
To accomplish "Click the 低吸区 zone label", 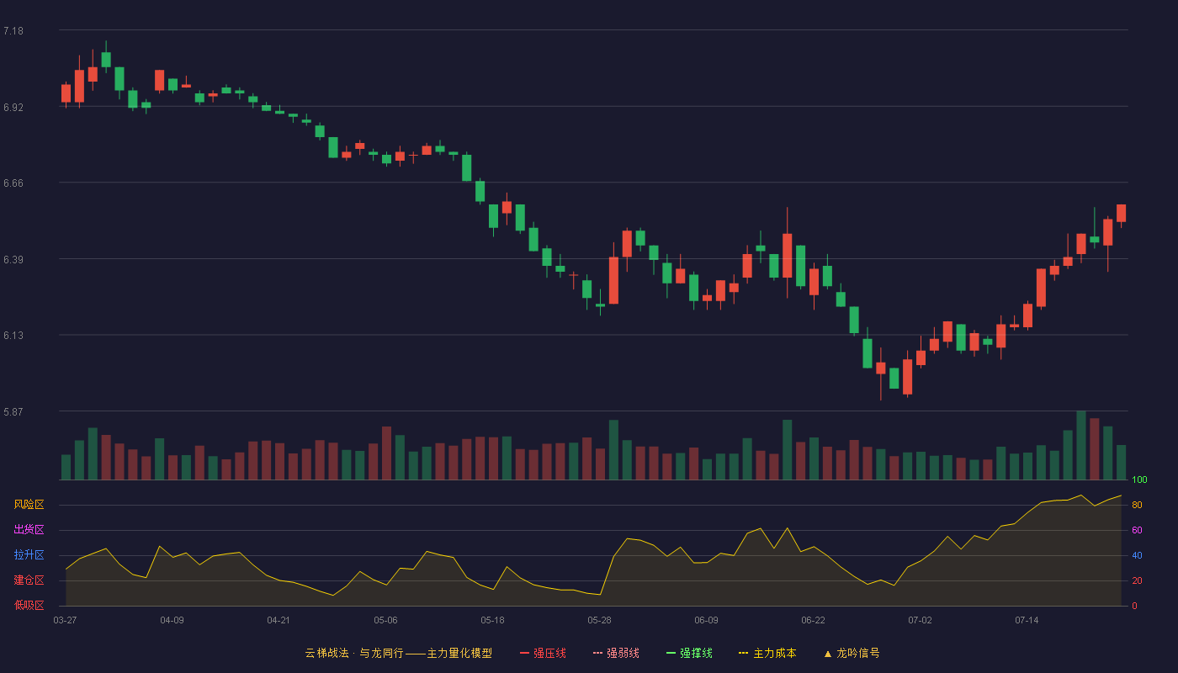I will (29, 605).
